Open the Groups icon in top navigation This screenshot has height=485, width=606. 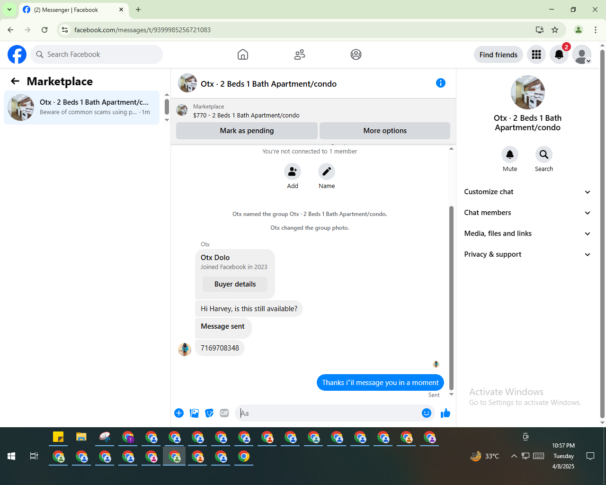tap(356, 54)
